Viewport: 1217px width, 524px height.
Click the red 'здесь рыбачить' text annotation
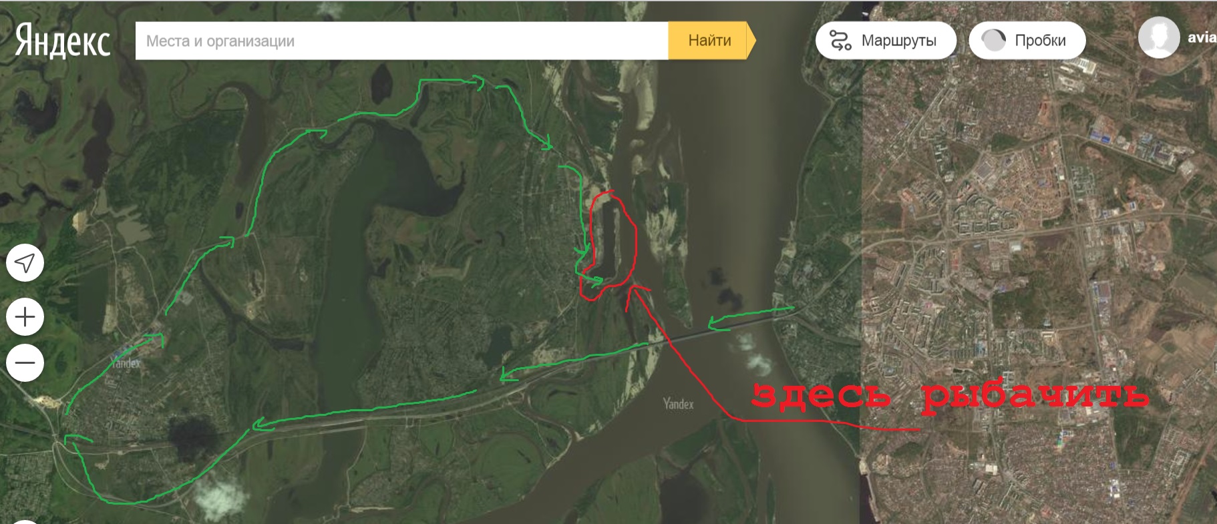[x=950, y=396]
